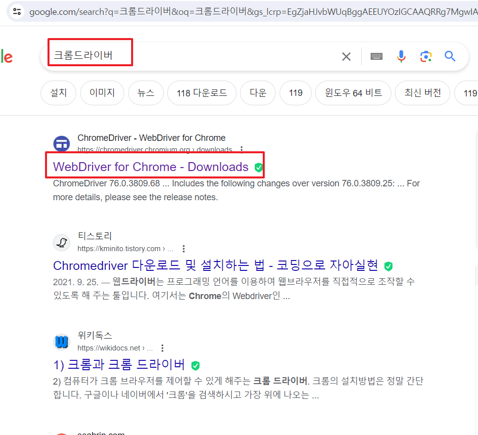Screen dimensions: 478x435
Task: Open the 티스토리 site name
Action: click(95, 236)
